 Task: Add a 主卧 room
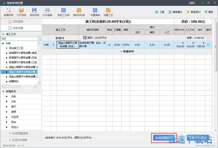(x=13, y=96)
